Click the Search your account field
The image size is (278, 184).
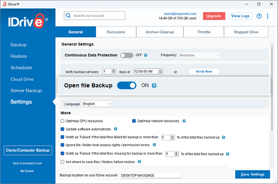[95, 16]
